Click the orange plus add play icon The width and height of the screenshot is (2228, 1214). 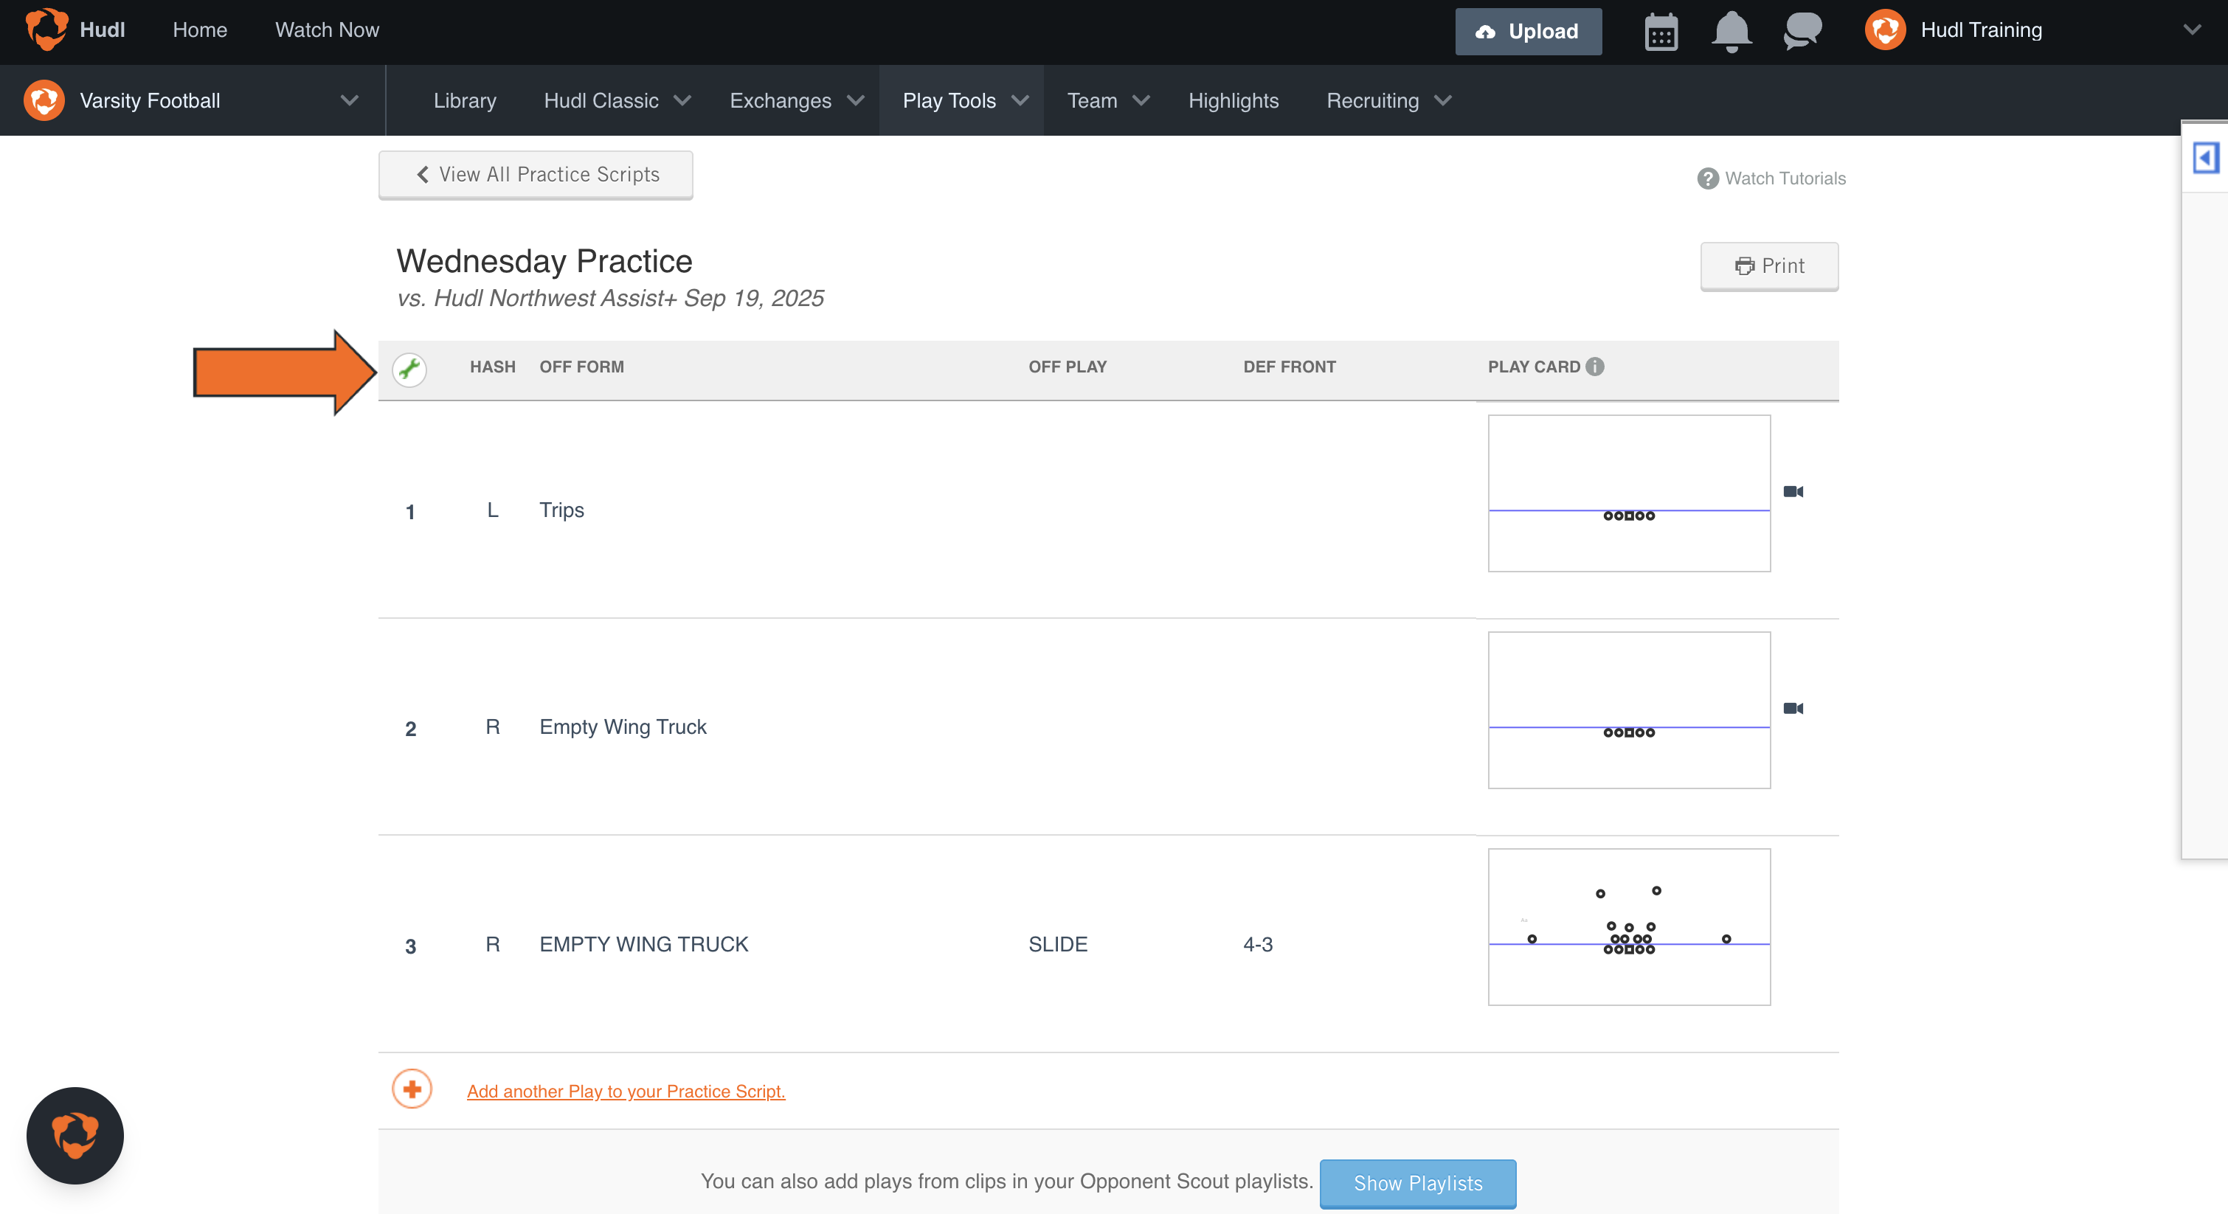[x=412, y=1089]
